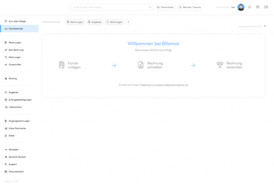Open settings gear icon
Image resolution: width=274 pixels, height=184 pixels.
pyautogui.click(x=258, y=7)
